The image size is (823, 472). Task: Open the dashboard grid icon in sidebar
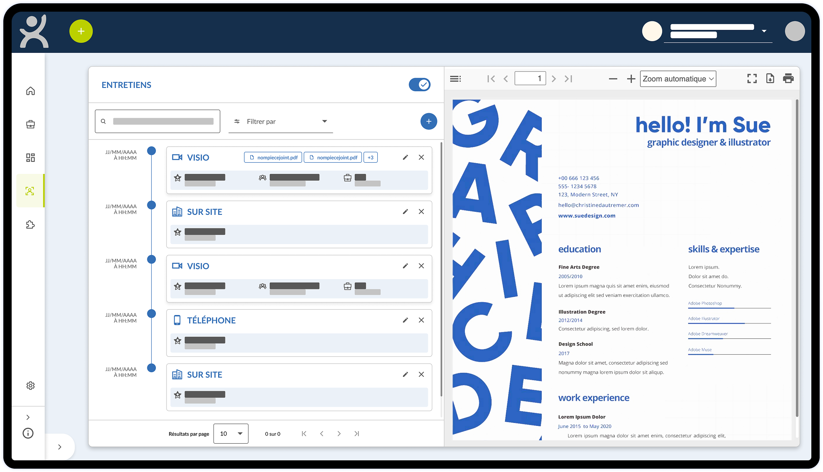(x=30, y=158)
